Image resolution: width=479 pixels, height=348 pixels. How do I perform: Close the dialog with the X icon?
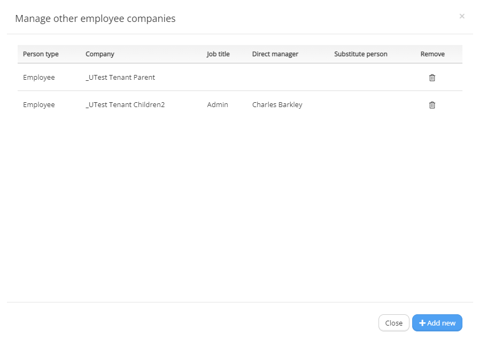point(462,16)
